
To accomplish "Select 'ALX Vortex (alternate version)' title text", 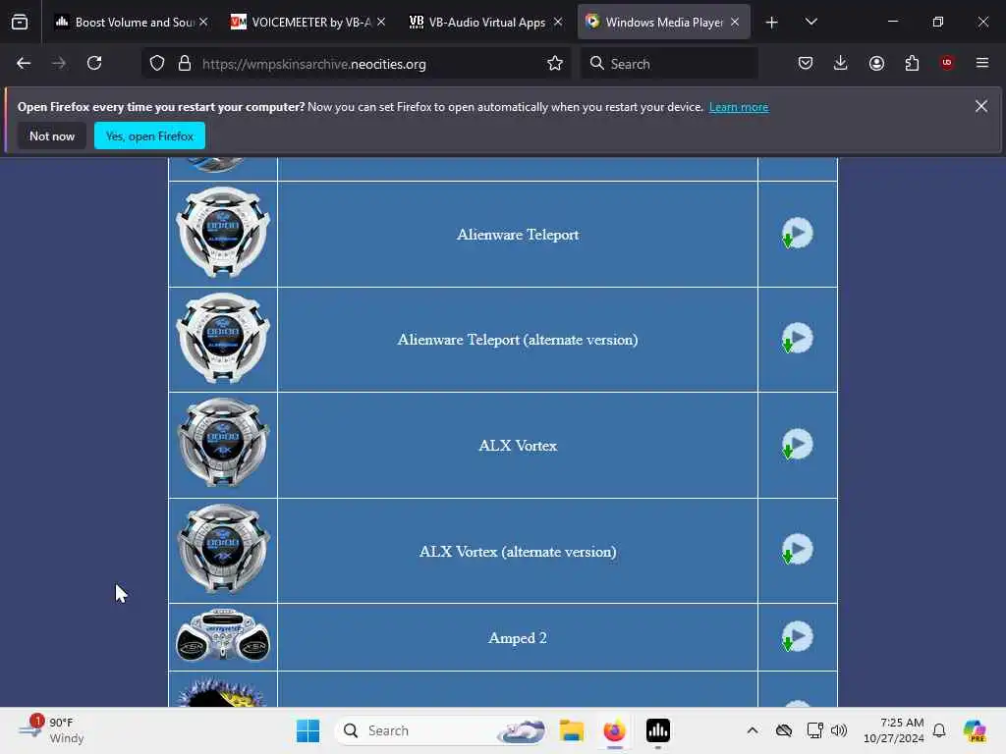I will [x=517, y=552].
